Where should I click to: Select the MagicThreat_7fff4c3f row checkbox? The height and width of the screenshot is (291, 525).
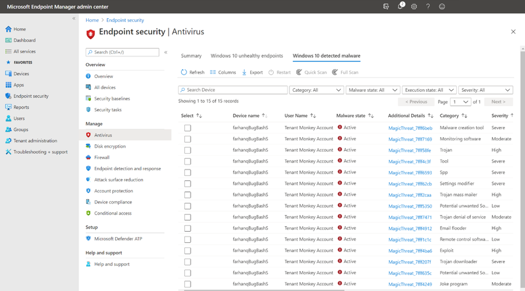pos(188,161)
